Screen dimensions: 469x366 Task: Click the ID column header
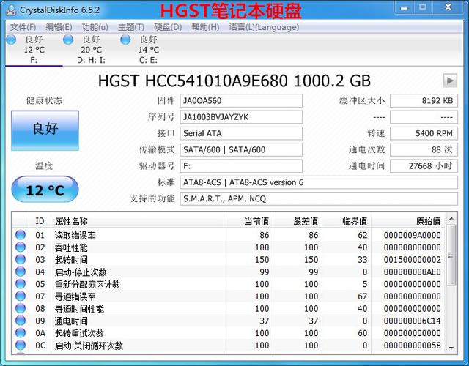tap(40, 221)
